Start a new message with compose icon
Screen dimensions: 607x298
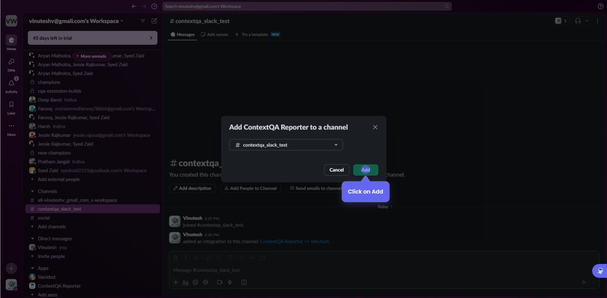154,21
